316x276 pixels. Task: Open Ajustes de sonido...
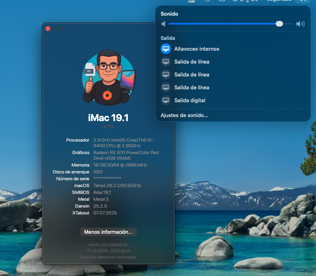coord(184,115)
